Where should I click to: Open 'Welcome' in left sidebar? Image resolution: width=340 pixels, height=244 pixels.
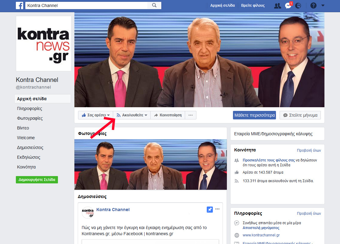[x=26, y=138]
